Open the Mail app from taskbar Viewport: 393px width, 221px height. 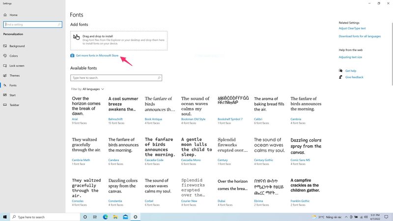[x=125, y=217]
